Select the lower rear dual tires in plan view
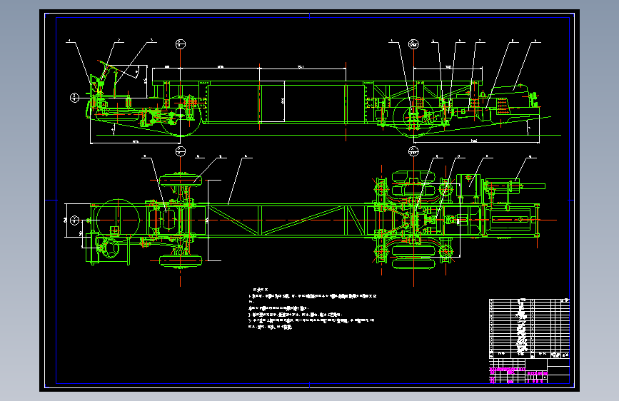Screen dimensions: 619x401 pos(413,257)
